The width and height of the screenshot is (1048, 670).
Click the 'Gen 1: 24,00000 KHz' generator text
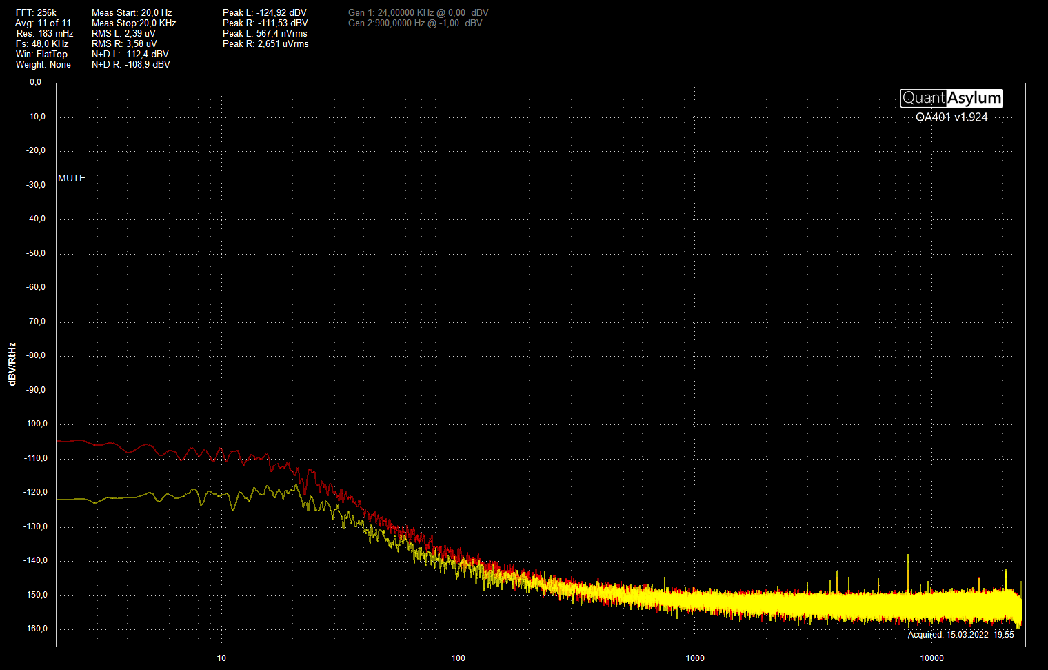click(419, 12)
